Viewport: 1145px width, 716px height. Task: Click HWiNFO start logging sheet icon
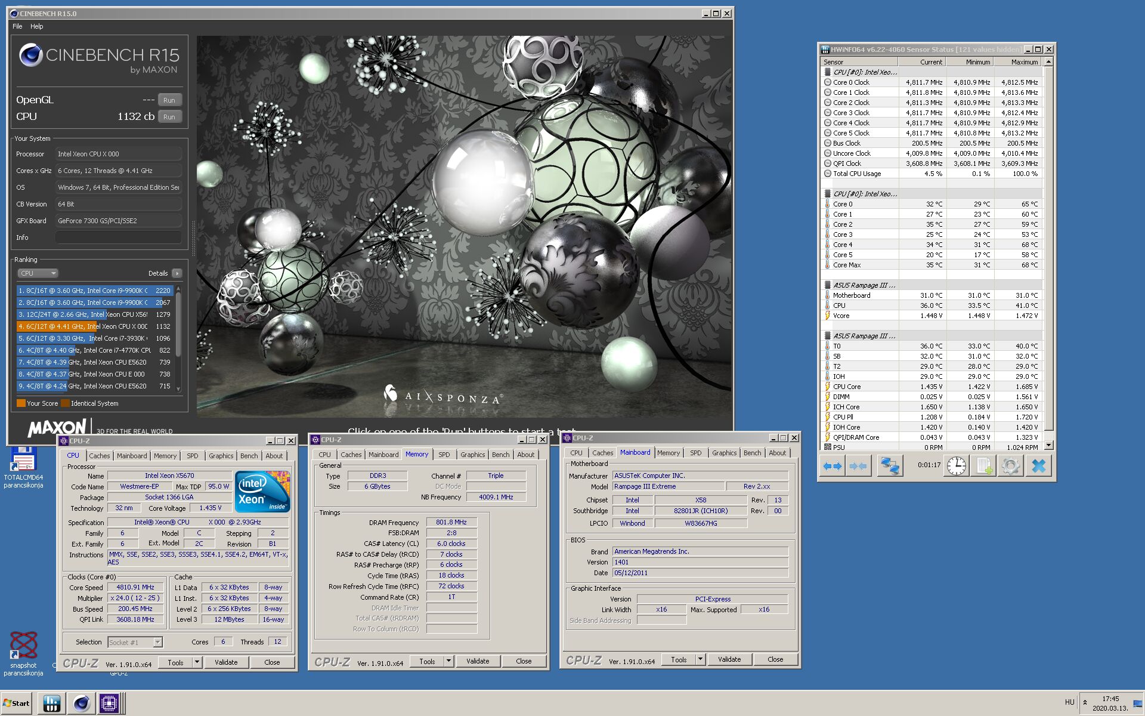pyautogui.click(x=983, y=466)
